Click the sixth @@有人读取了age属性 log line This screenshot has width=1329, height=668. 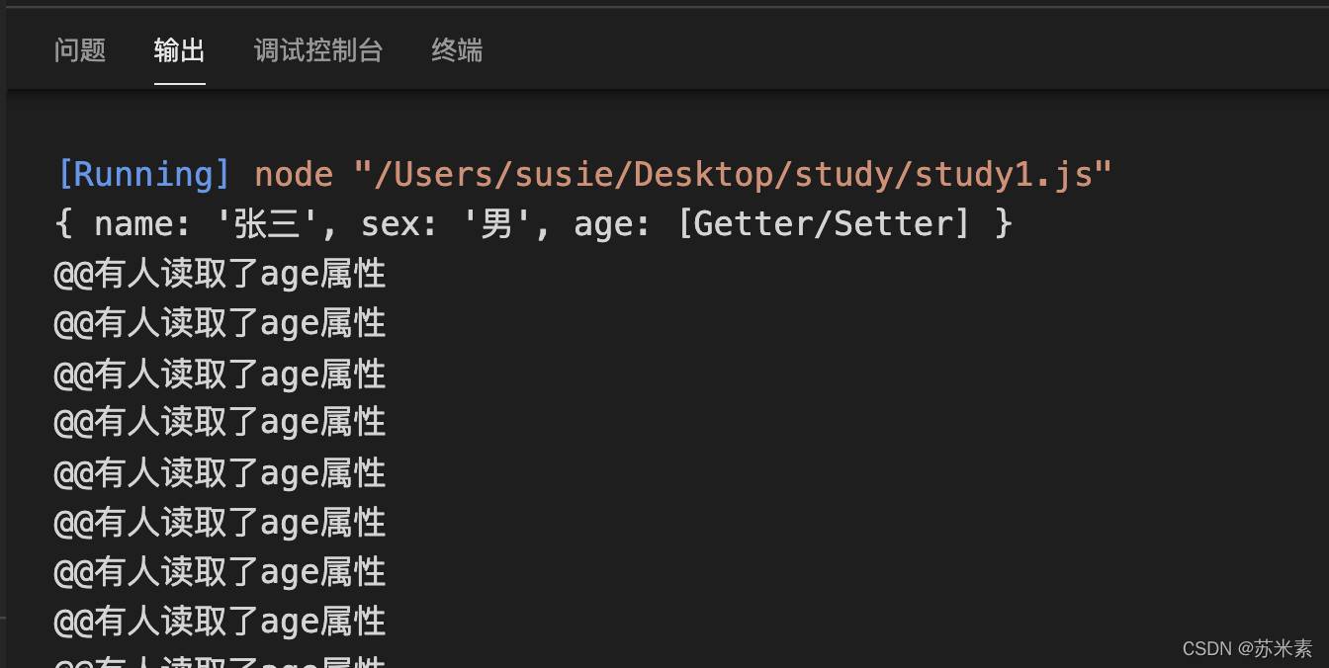point(220,522)
